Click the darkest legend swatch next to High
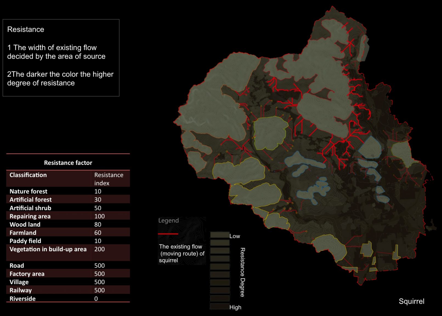Screen dimensions: 442x316 click(x=220, y=306)
